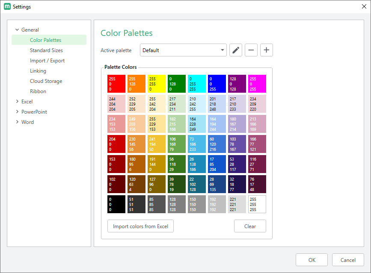The height and width of the screenshot is (273, 371).
Task: Add a new palette via the plus icon
Action: [x=266, y=50]
